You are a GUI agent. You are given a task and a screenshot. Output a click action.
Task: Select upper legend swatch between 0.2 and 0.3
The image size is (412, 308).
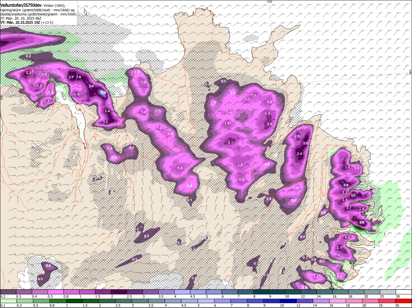pos(8,292)
